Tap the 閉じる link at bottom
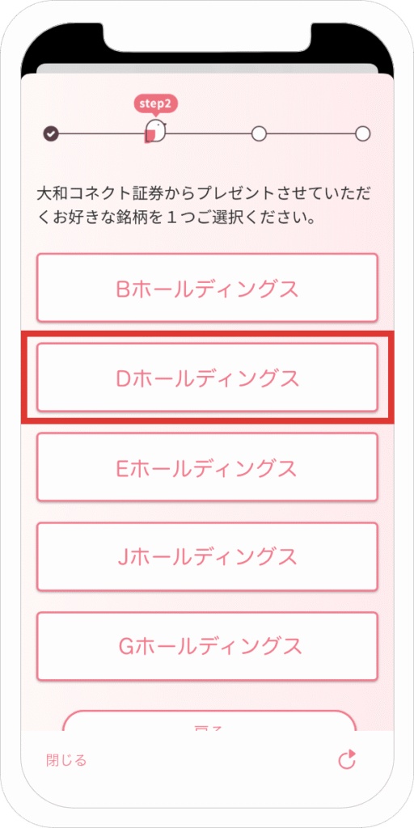 coord(66,760)
